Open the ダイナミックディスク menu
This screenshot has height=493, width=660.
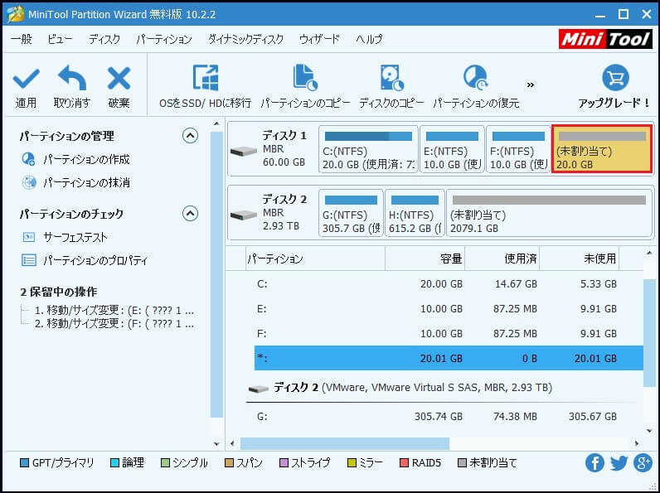pyautogui.click(x=245, y=39)
